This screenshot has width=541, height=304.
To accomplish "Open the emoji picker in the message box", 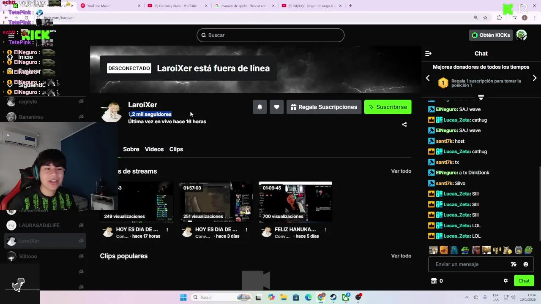I will point(526,264).
